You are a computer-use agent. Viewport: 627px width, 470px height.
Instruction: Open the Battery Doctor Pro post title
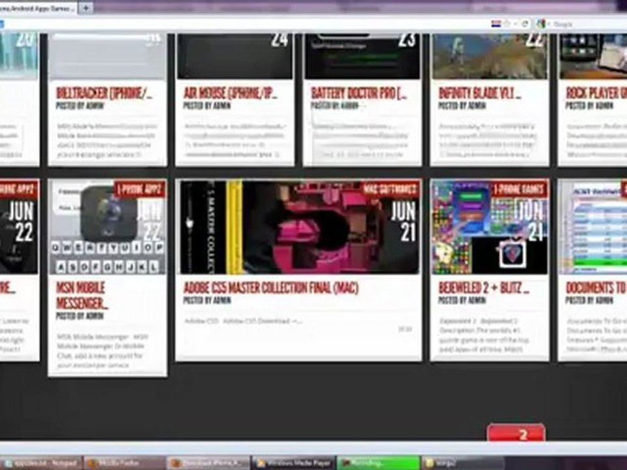pos(359,93)
